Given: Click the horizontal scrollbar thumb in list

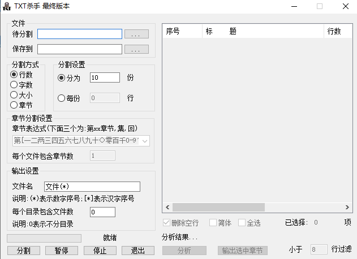Looking at the screenshot, I should 218,207.
